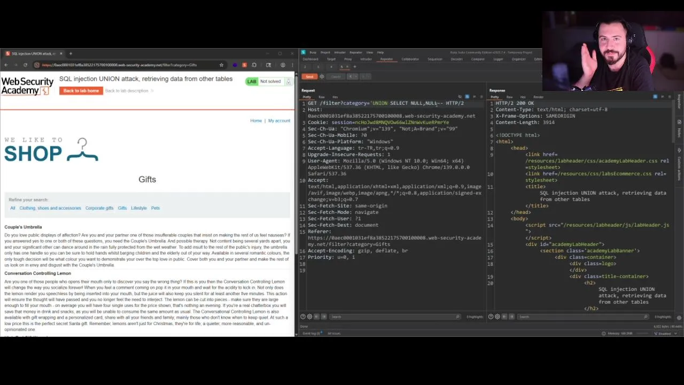Open the Logger tab

tap(499, 59)
